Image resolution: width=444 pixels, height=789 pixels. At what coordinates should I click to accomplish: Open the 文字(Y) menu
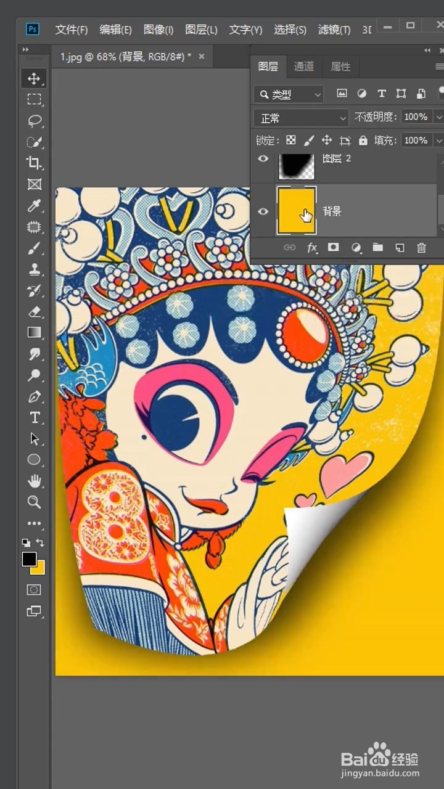(246, 30)
